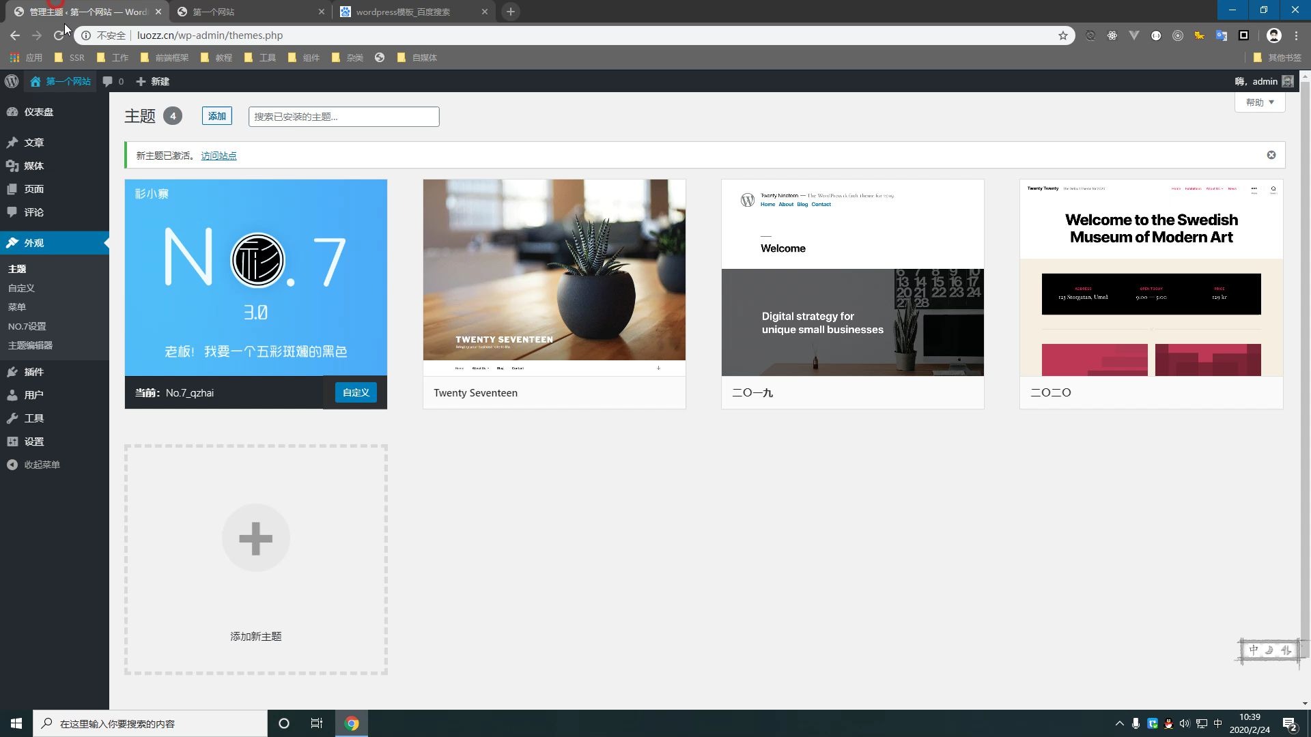Collapse the sidebar menu (收起菜单)

pos(42,465)
